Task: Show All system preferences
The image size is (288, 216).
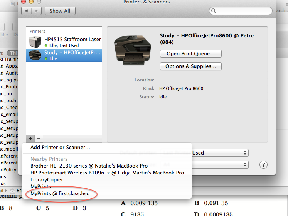Action: point(60,11)
